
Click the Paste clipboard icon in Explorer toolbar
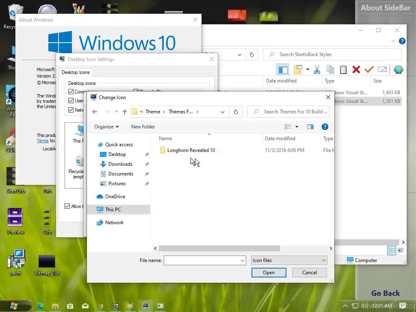(343, 69)
